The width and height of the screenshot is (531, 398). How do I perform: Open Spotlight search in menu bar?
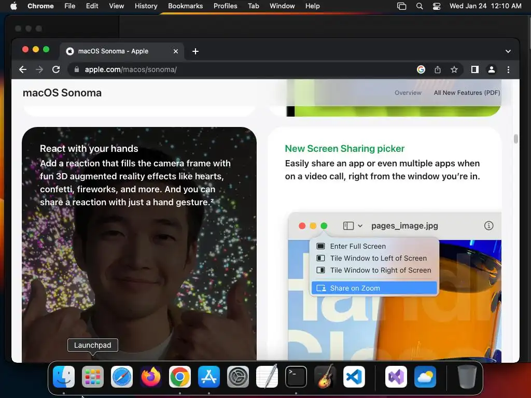coord(419,6)
